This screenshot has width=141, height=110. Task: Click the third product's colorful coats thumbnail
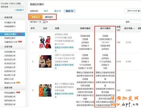click(x=45, y=90)
